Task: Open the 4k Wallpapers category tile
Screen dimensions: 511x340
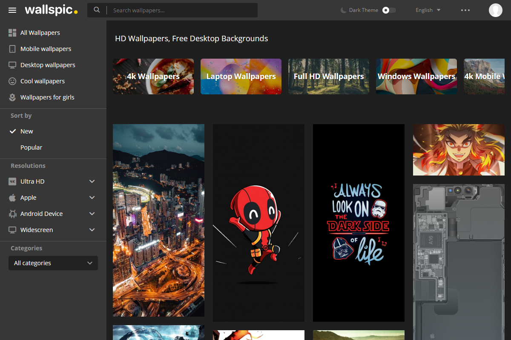Action: [x=153, y=76]
